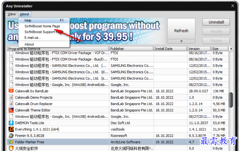
Task: Select the Cakewalk Theme Editor row
Action: [118, 110]
